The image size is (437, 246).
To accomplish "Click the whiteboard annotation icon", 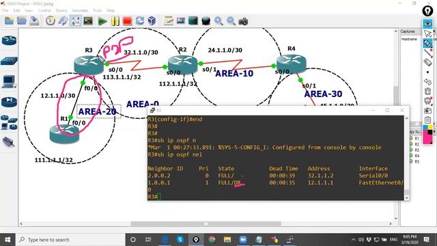I will 427,100.
